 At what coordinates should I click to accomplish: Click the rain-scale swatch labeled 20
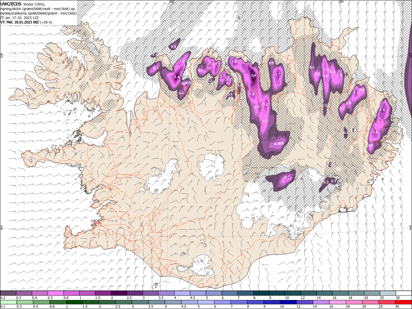[x=370, y=302]
